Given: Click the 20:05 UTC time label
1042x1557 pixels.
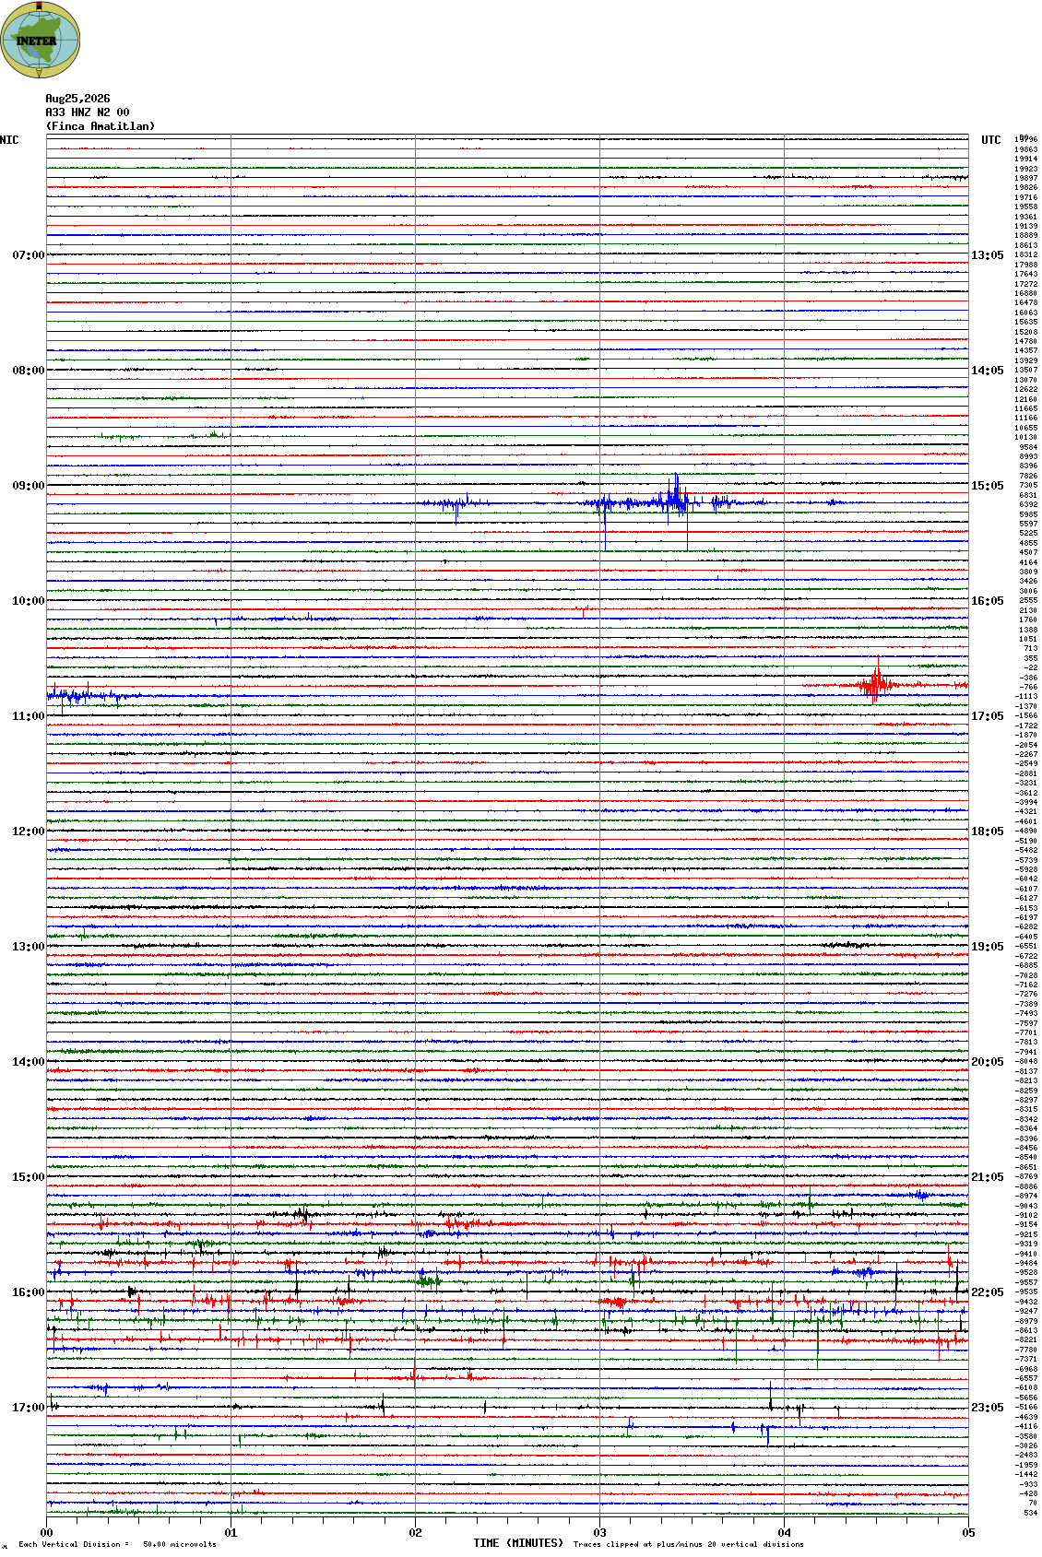Looking at the screenshot, I should pyautogui.click(x=988, y=1062).
